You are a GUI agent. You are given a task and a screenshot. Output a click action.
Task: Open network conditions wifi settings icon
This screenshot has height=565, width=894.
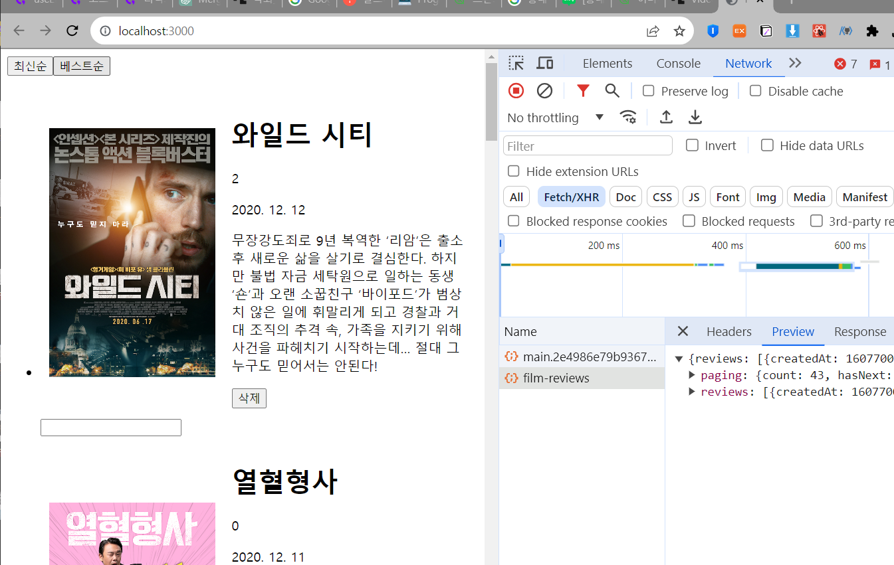point(628,118)
